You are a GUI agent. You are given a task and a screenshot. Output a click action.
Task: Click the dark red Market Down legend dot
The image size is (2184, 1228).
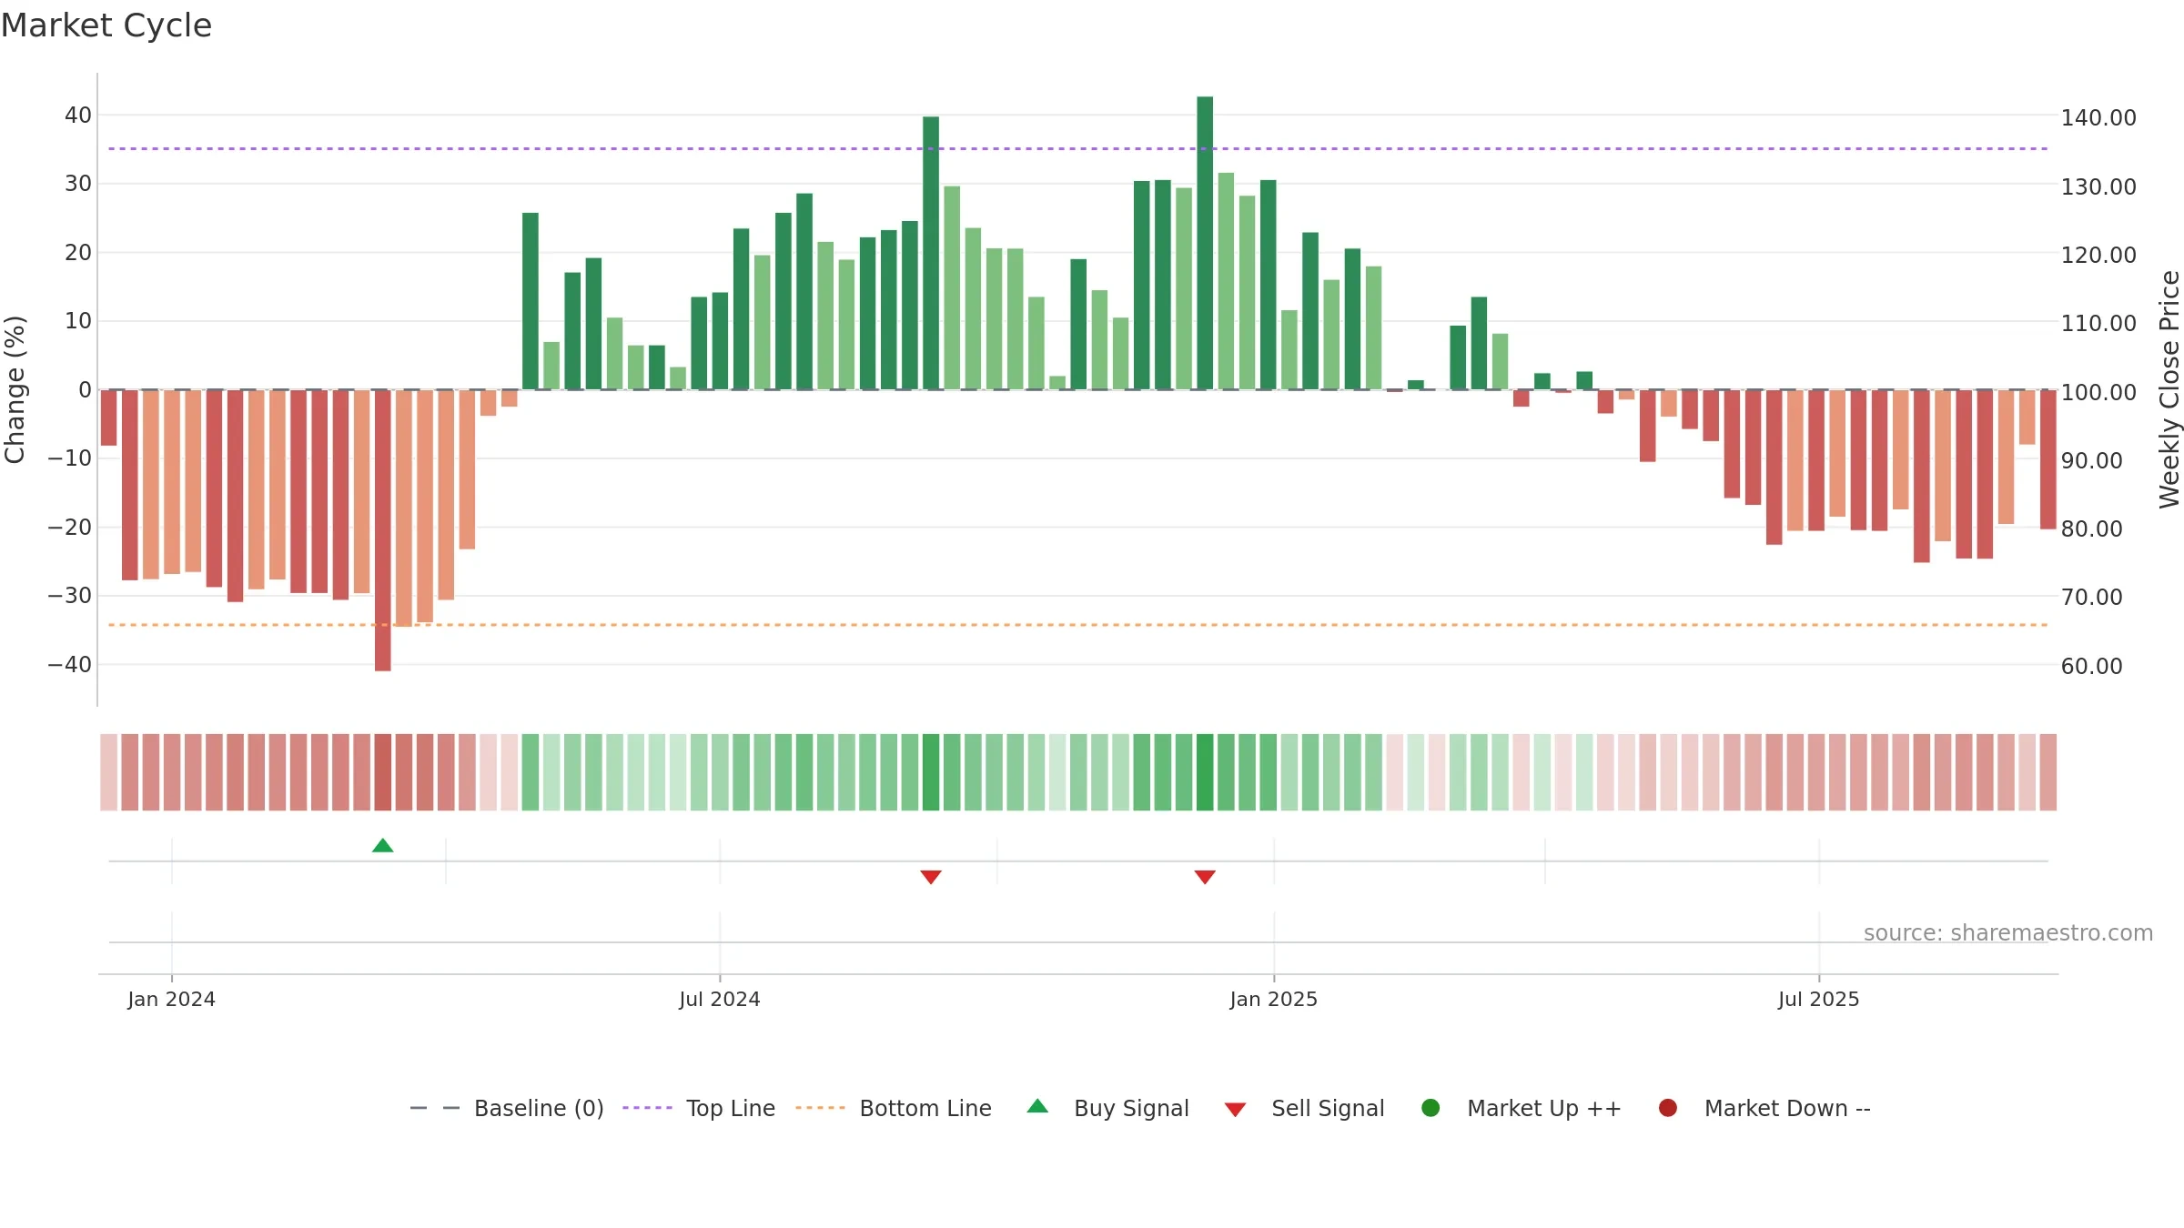coord(1668,1108)
